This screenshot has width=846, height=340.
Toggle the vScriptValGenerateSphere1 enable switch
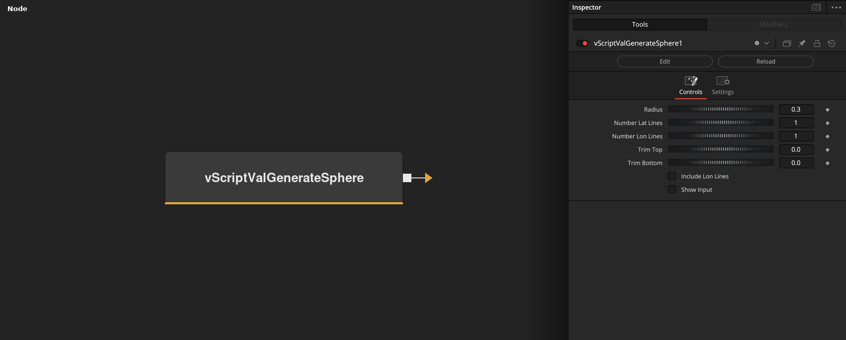click(x=582, y=43)
